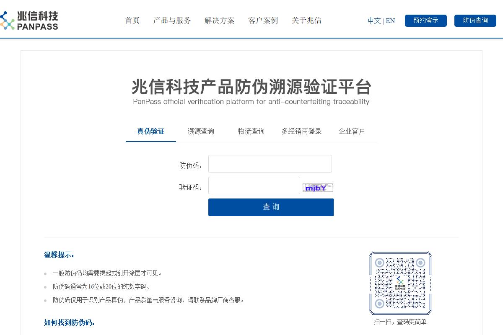Screen dimensions: 503x335
Task: Click the 查询 submit button
Action: [271, 207]
